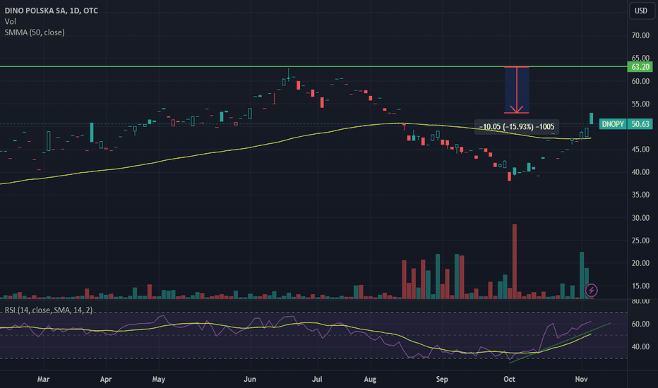Image resolution: width=658 pixels, height=388 pixels.
Task: Click the 25.00 price axis label
Action: coord(640,241)
